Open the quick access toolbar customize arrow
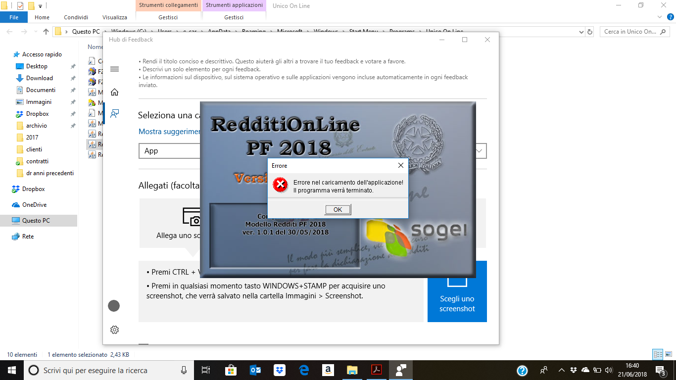Screen dimensions: 676x380 click(x=40, y=6)
